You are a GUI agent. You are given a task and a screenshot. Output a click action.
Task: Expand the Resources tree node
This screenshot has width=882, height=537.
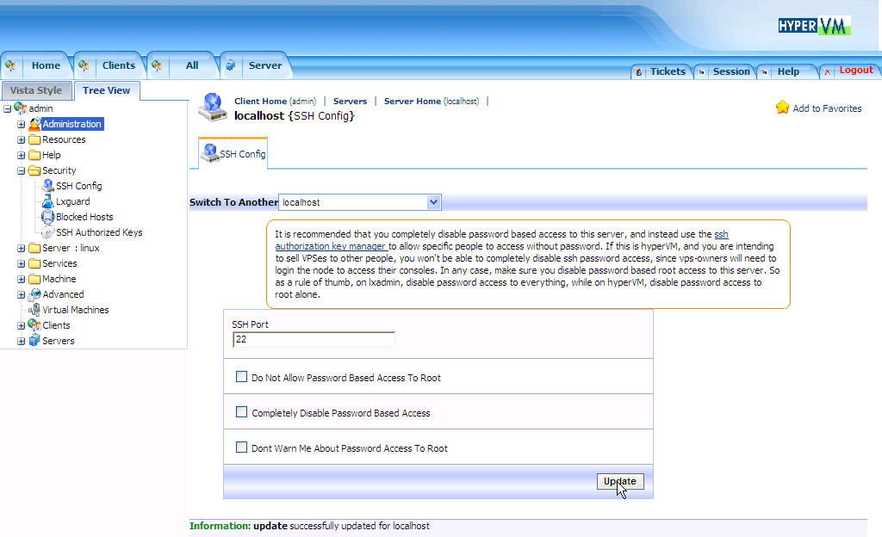22,139
